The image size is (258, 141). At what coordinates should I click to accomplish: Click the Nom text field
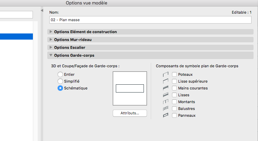[150, 20]
